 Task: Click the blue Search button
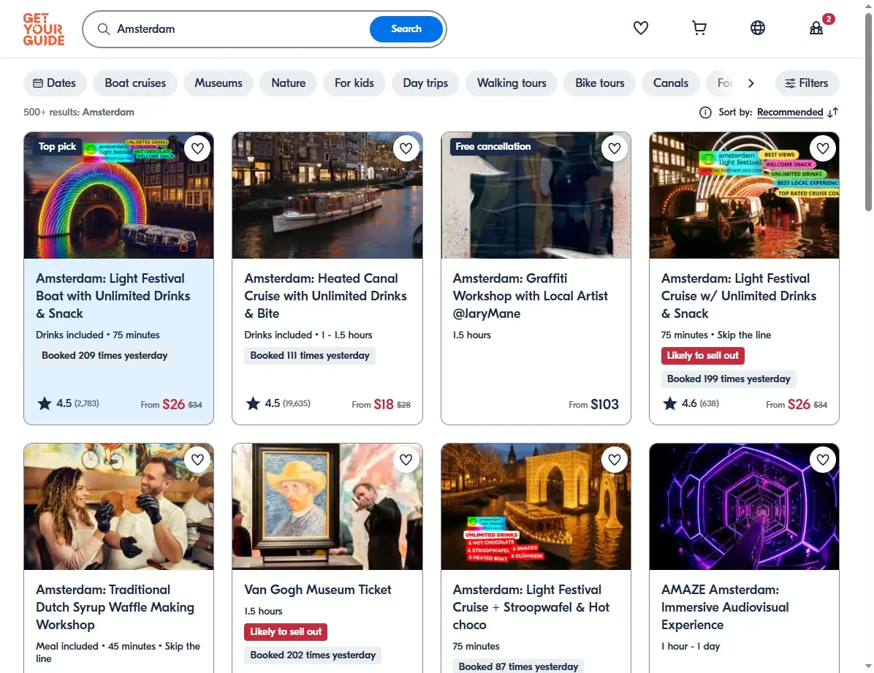click(406, 29)
